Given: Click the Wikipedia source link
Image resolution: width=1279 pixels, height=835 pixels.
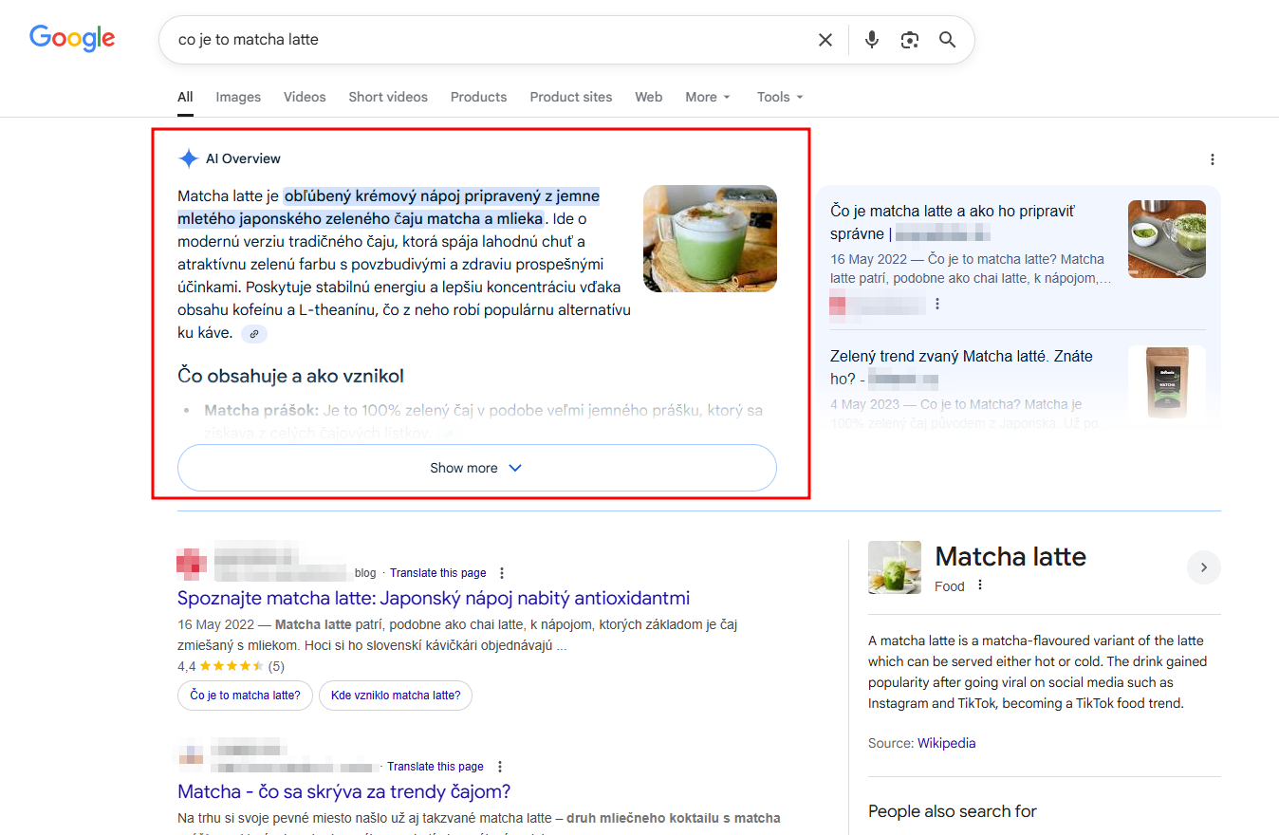Looking at the screenshot, I should click(x=946, y=743).
